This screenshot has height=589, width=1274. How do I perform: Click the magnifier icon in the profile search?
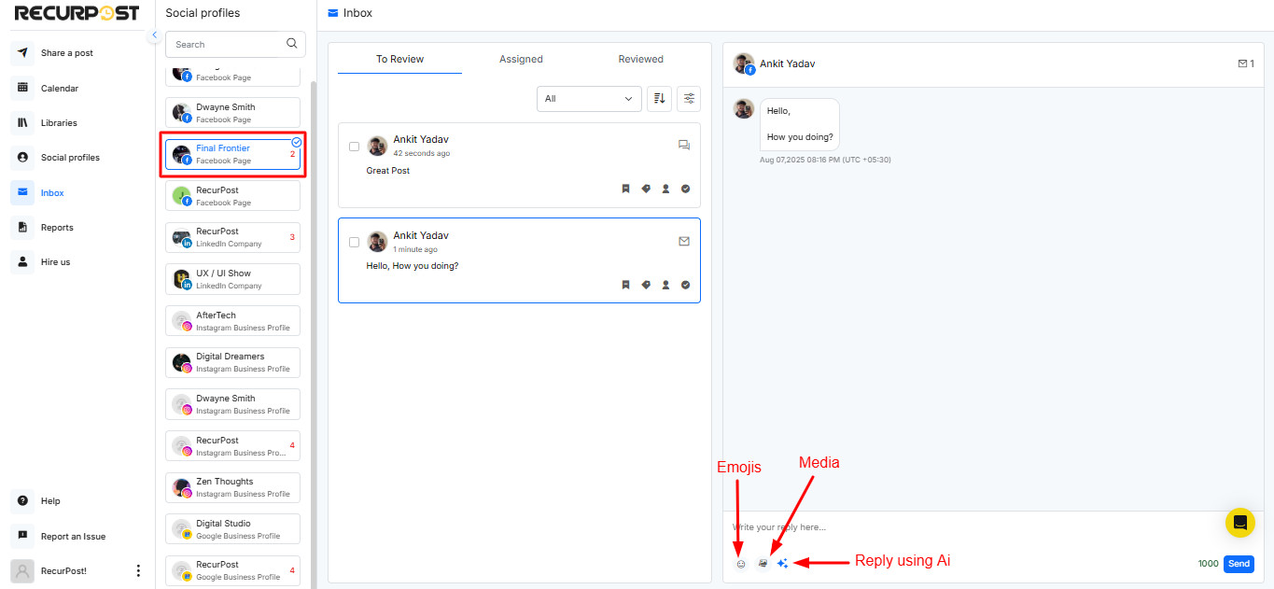(x=292, y=44)
